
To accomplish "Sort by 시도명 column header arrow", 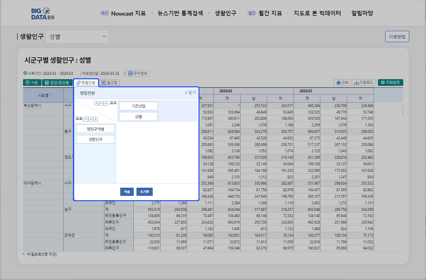I will (50, 95).
